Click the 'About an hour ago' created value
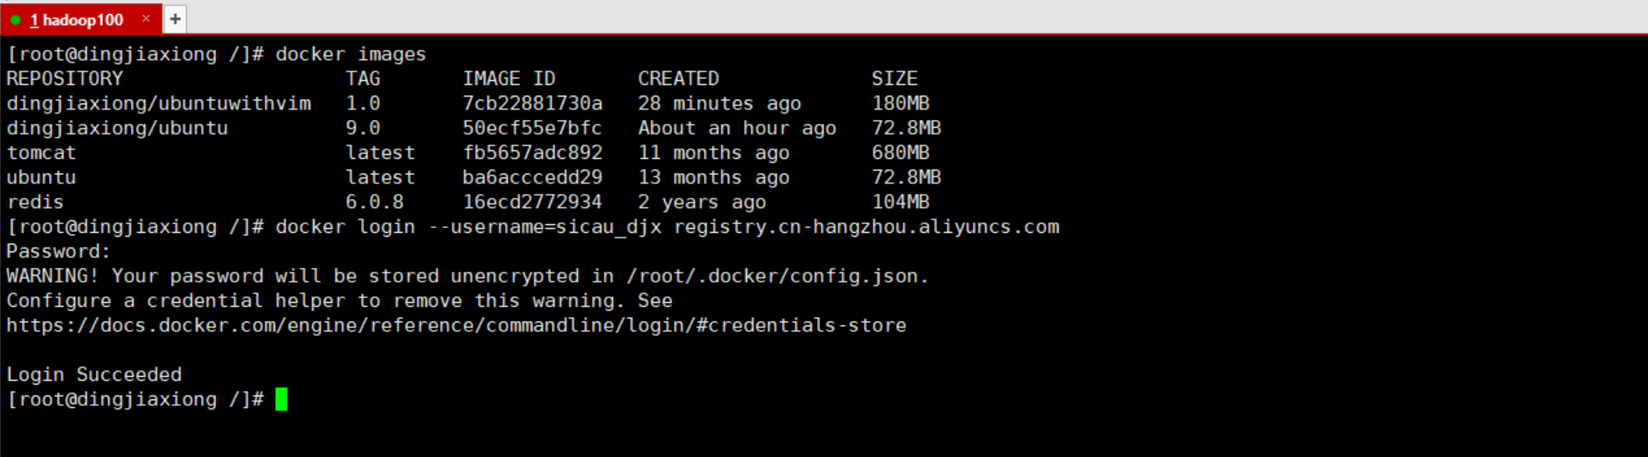This screenshot has width=1648, height=457. tap(737, 128)
